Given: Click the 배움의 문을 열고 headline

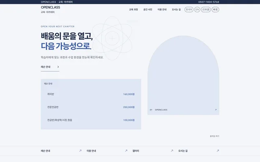Looking at the screenshot, I should pyautogui.click(x=67, y=36).
